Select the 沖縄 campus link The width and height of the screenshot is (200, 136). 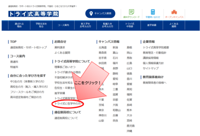[x=129, y=131]
